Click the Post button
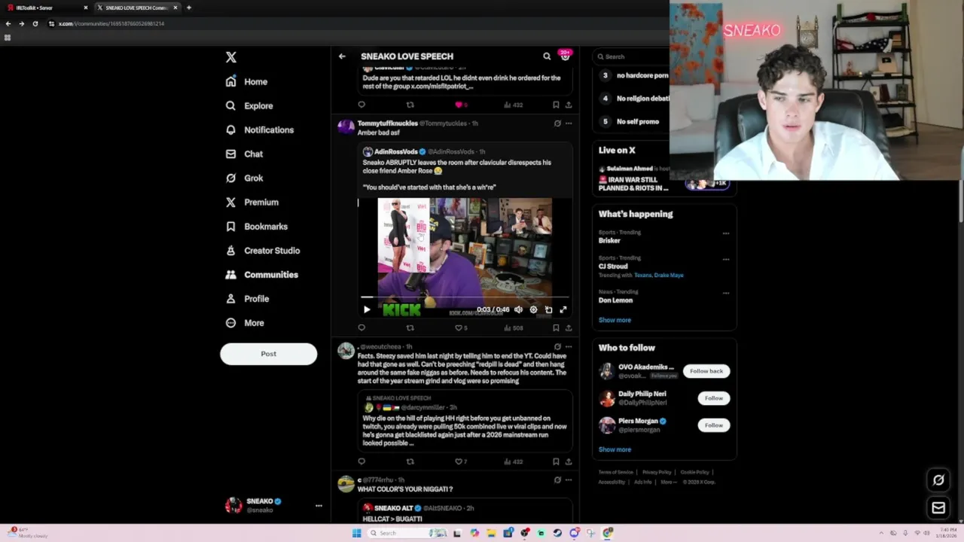964x542 pixels. [x=268, y=354]
